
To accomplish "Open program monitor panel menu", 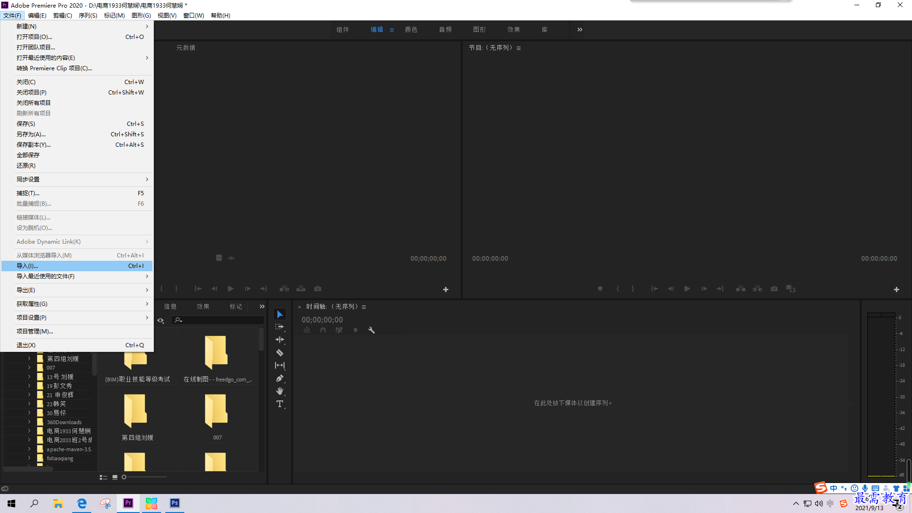I will pyautogui.click(x=519, y=48).
